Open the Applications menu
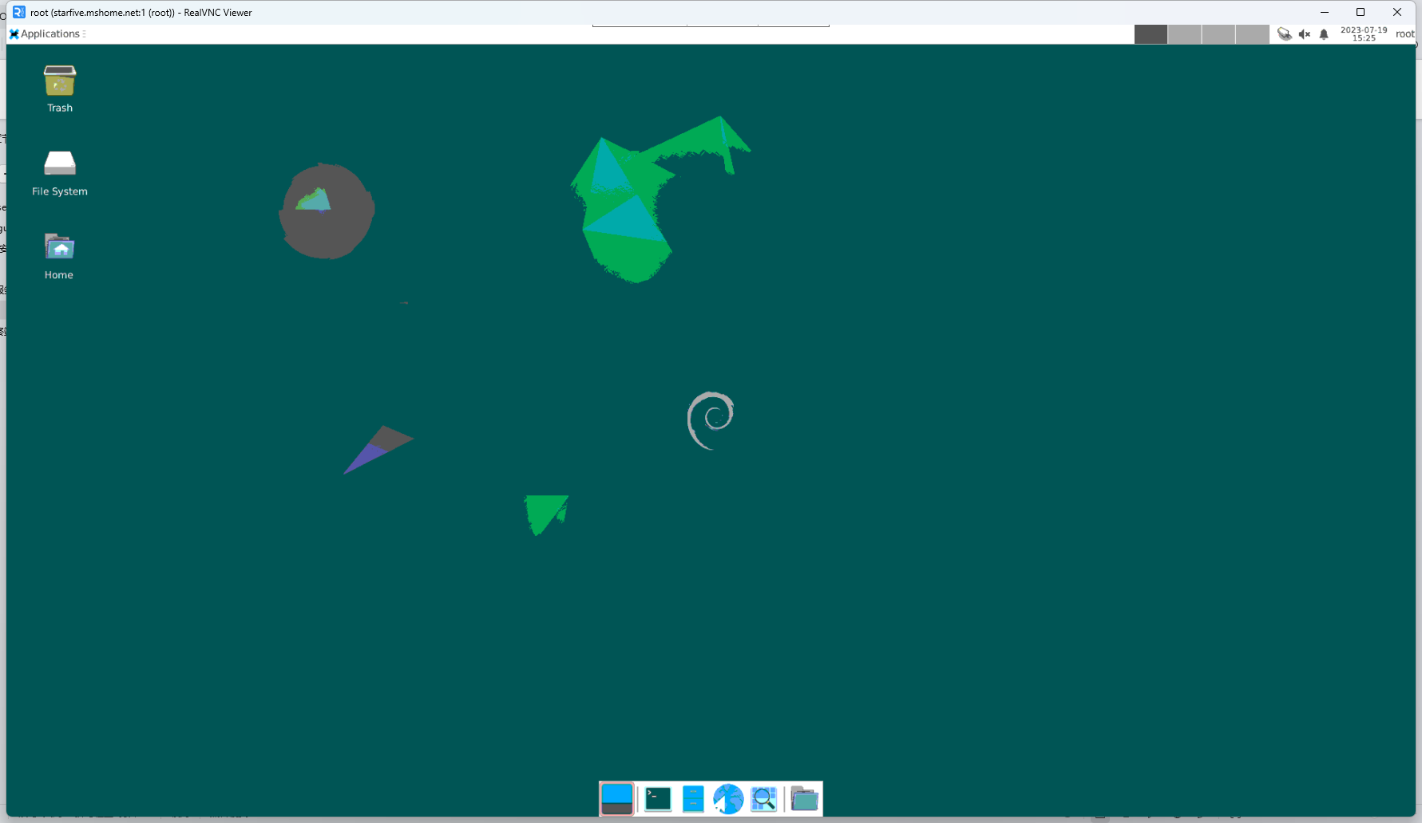 point(45,33)
